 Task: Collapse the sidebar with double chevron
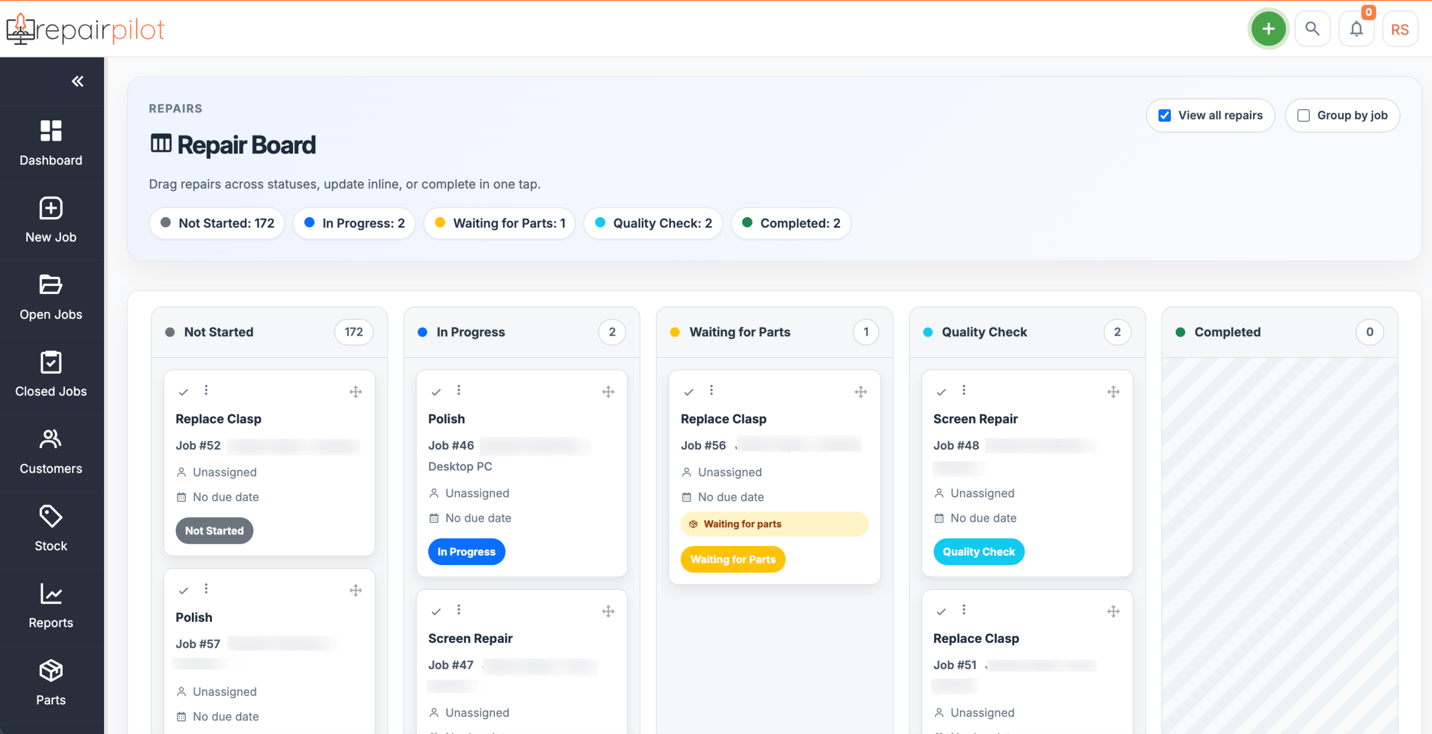(77, 82)
